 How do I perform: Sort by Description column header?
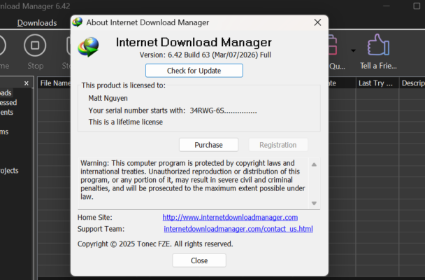click(x=412, y=83)
